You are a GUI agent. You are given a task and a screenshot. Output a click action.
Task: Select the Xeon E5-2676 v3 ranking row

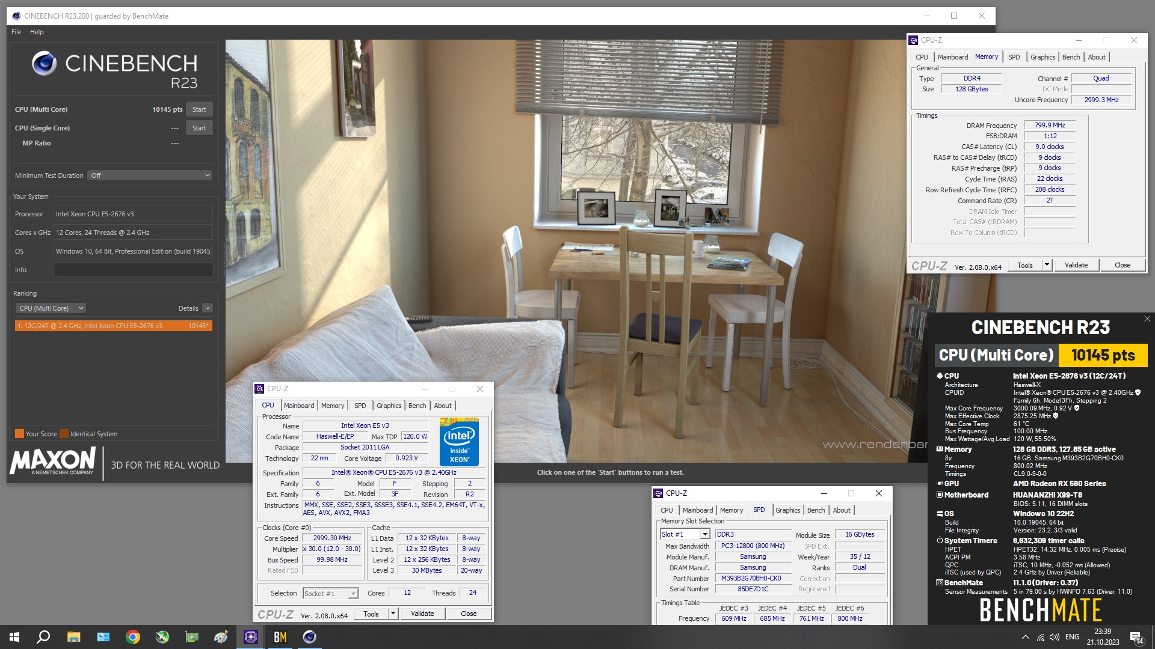click(x=114, y=326)
